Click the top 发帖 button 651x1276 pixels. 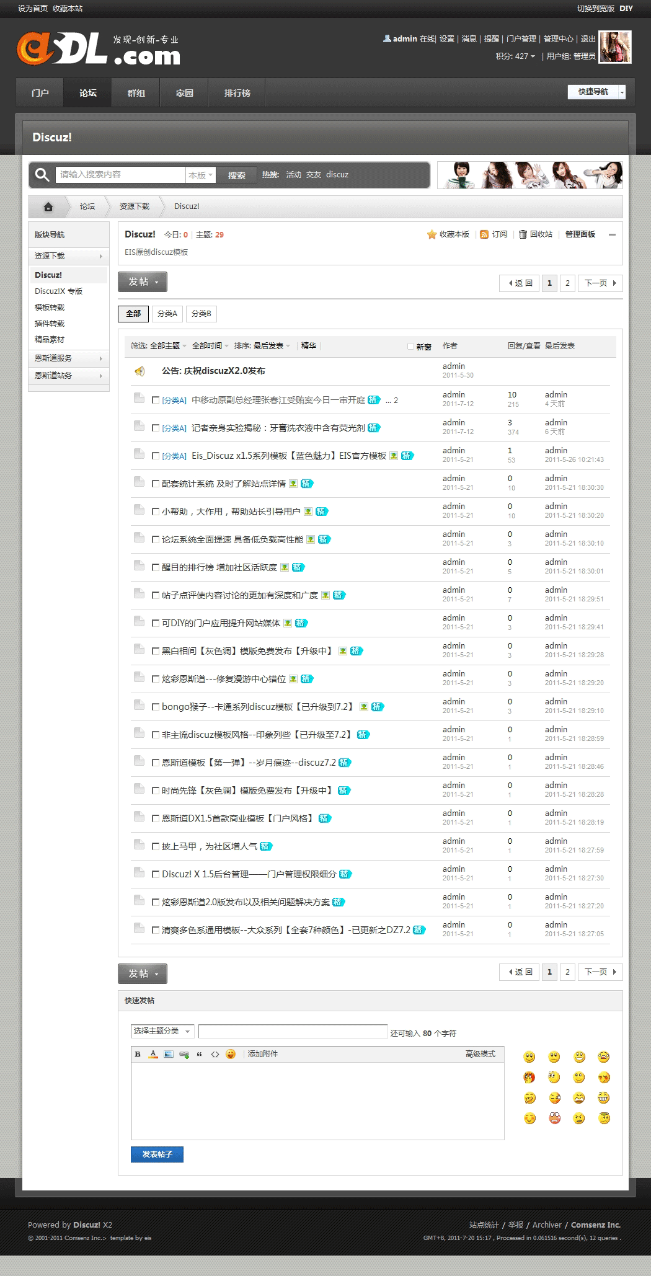tap(143, 281)
